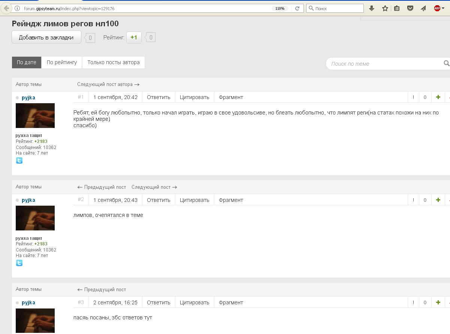Report post #2 with exclamation icon

pos(413,200)
